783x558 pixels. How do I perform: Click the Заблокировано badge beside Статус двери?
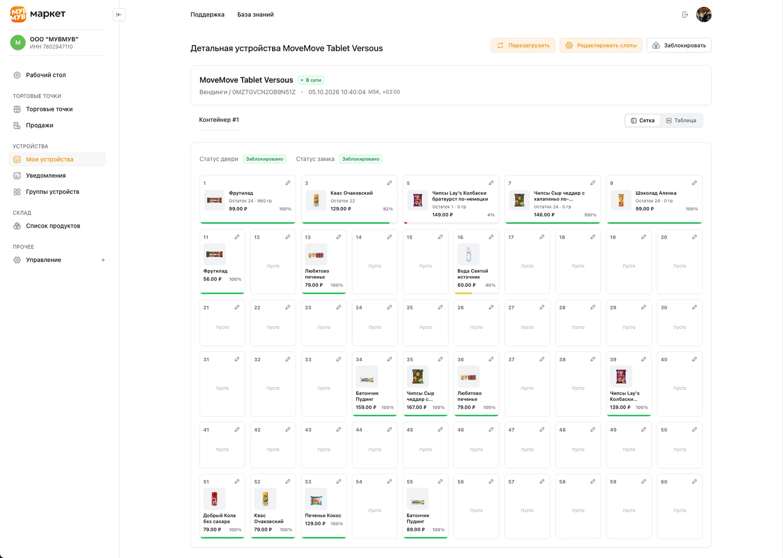click(x=264, y=159)
